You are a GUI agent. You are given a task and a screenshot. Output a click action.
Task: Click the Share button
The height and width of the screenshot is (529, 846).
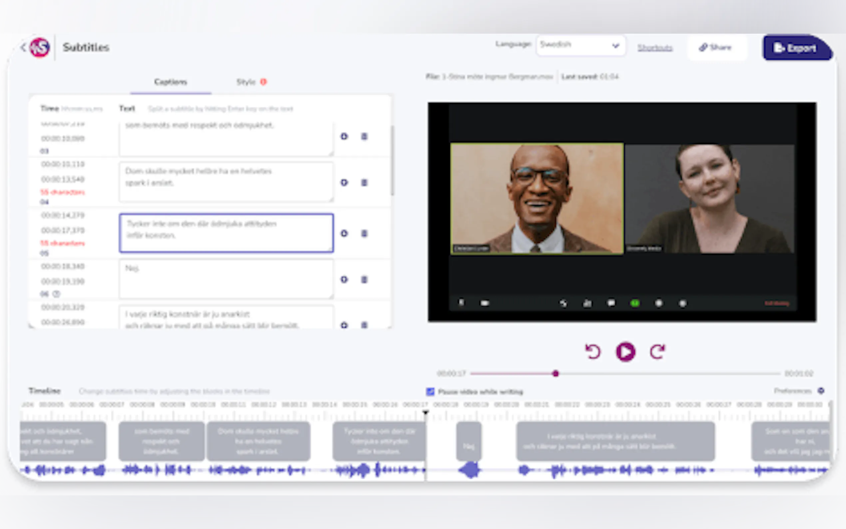pyautogui.click(x=715, y=47)
